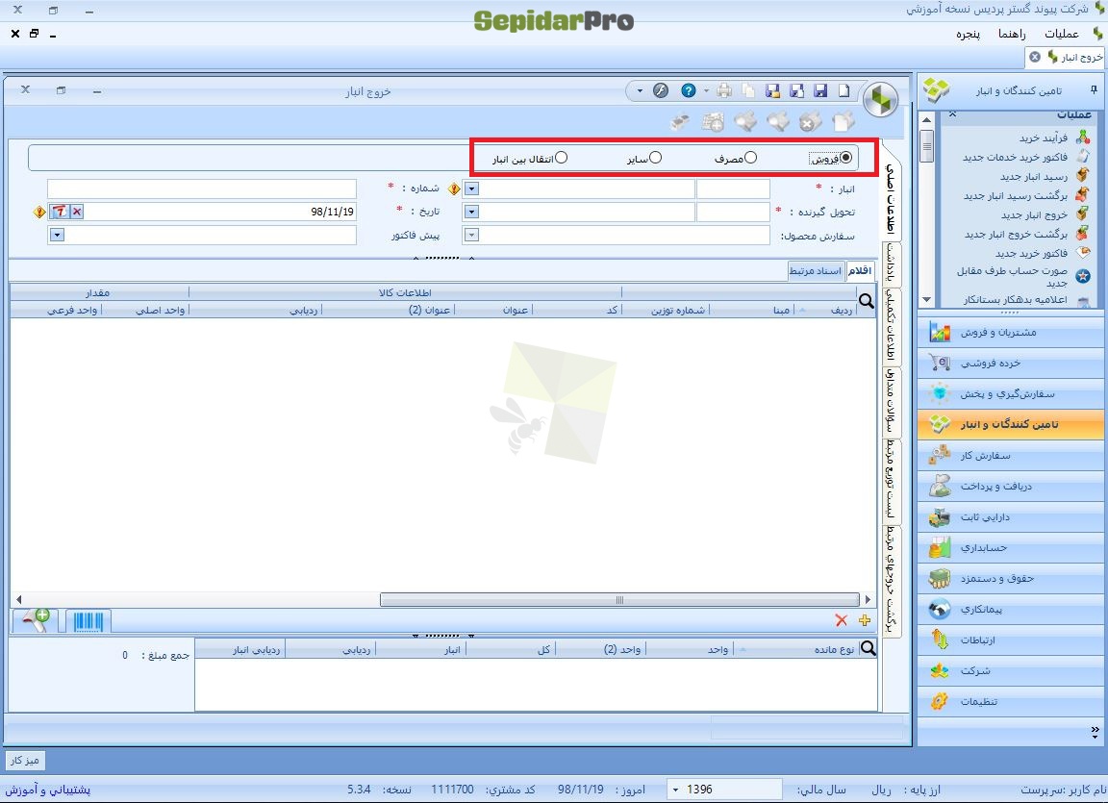The width and height of the screenshot is (1108, 803).
Task: Open the راهنما menu
Action: (1012, 34)
